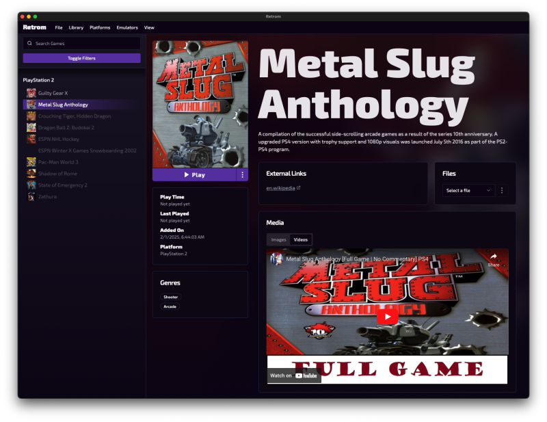Screen dimensions: 547x422
Task: Open the more options menu beside Play
Action: [x=243, y=174]
